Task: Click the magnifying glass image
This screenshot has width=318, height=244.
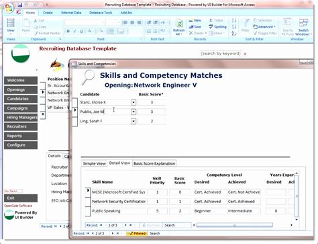Action: (x=88, y=77)
